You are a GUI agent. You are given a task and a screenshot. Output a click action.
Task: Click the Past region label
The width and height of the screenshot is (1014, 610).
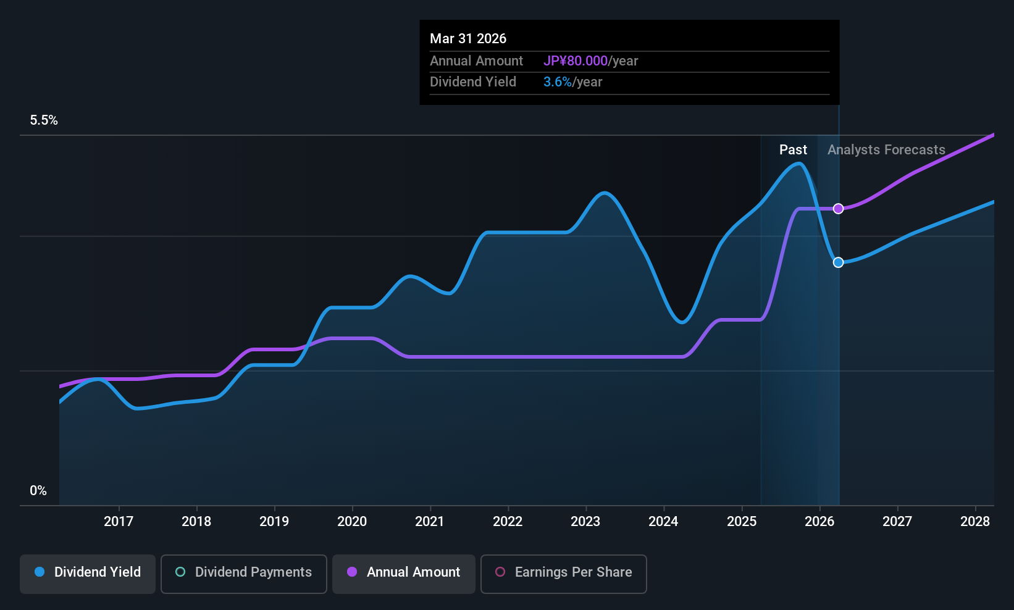click(793, 150)
